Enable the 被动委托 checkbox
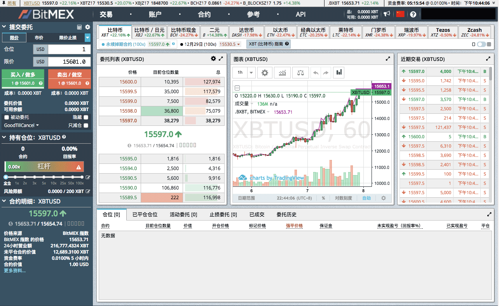The image size is (499, 306). tap(7, 117)
